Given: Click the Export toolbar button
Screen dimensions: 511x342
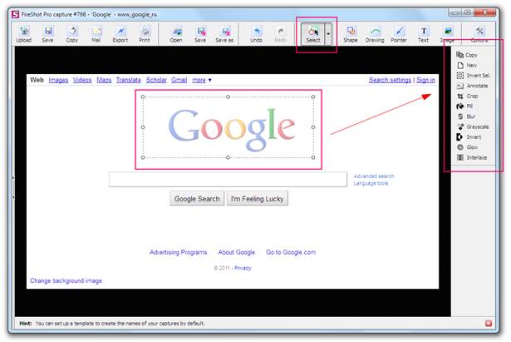Looking at the screenshot, I should tap(120, 33).
